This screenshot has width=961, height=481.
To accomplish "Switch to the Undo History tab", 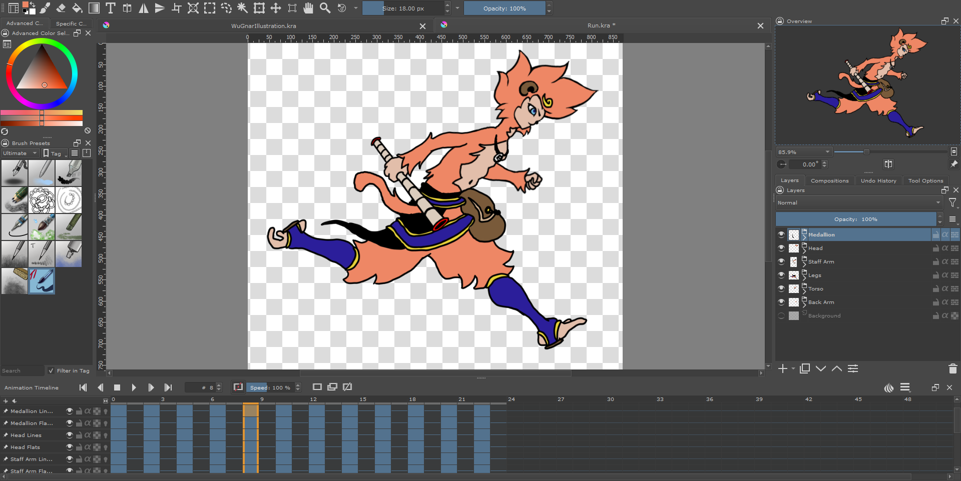I will [878, 180].
